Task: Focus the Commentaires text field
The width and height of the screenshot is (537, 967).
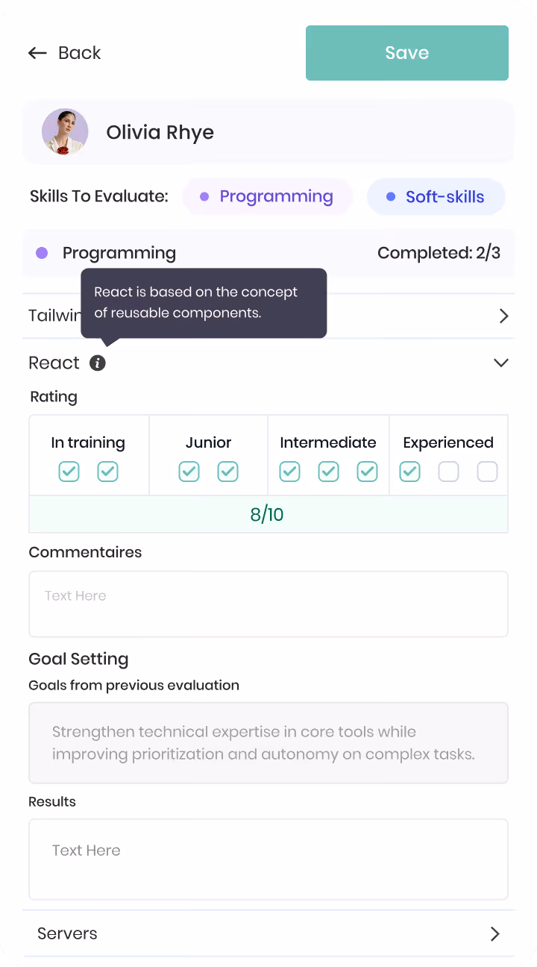Action: pos(268,604)
